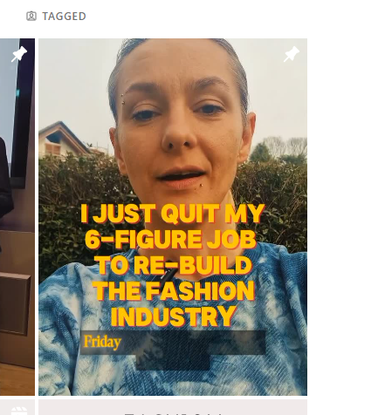Click the dark monitor edge in left post
Viewport: 385px width, 415px height.
coord(23,113)
